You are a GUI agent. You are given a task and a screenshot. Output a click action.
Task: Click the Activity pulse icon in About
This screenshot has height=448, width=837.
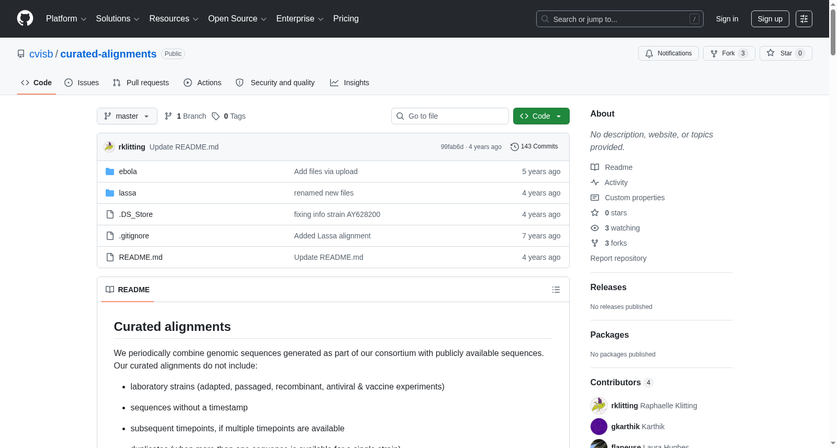point(595,182)
